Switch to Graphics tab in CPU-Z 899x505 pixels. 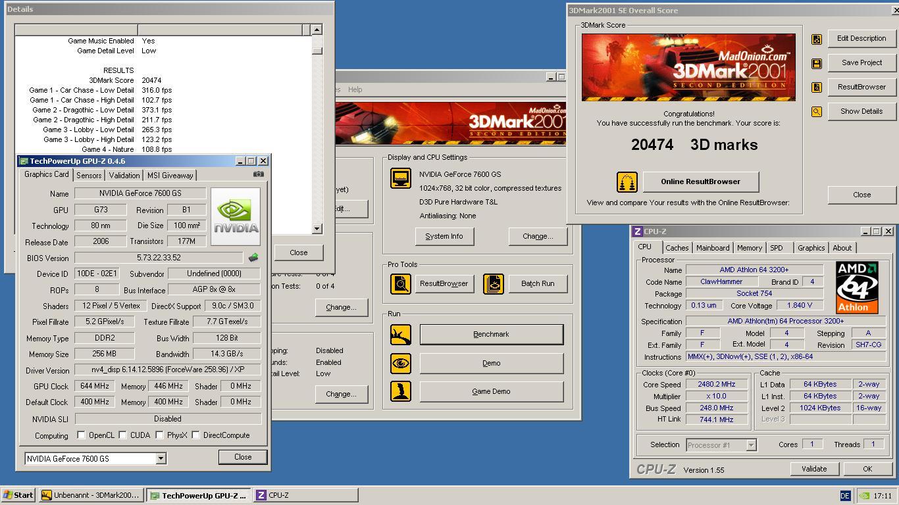coord(811,248)
